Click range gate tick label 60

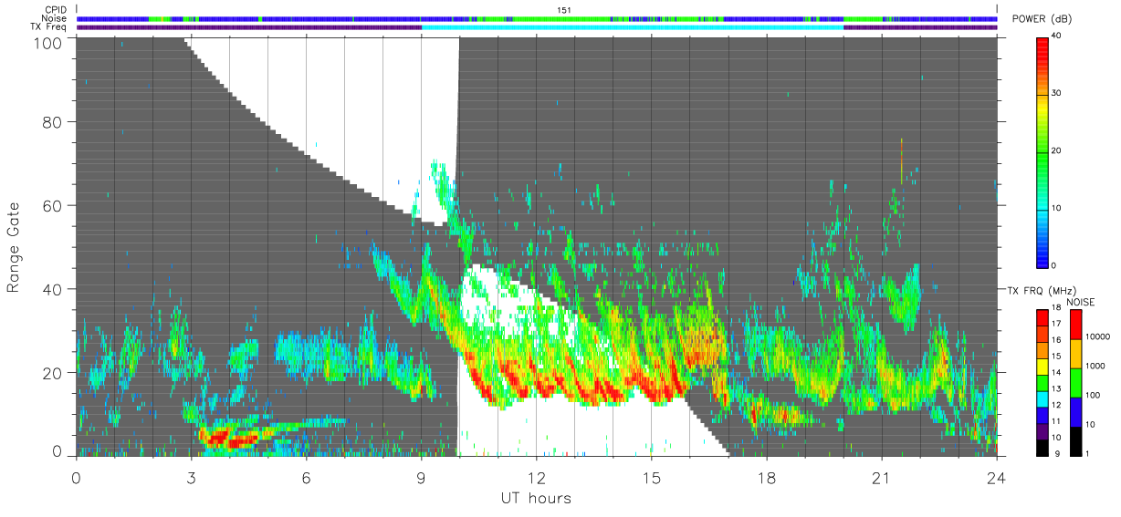pos(53,205)
